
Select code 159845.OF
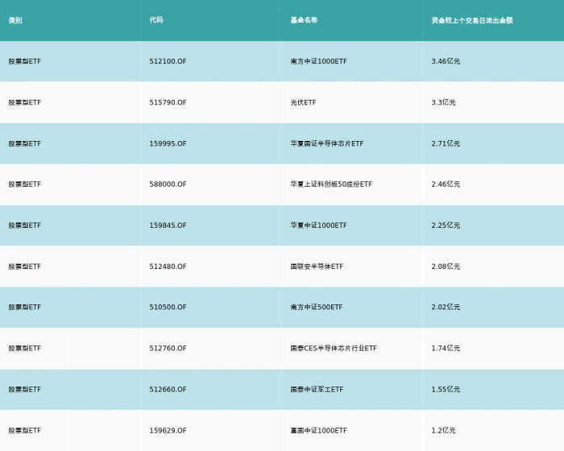(x=168, y=225)
